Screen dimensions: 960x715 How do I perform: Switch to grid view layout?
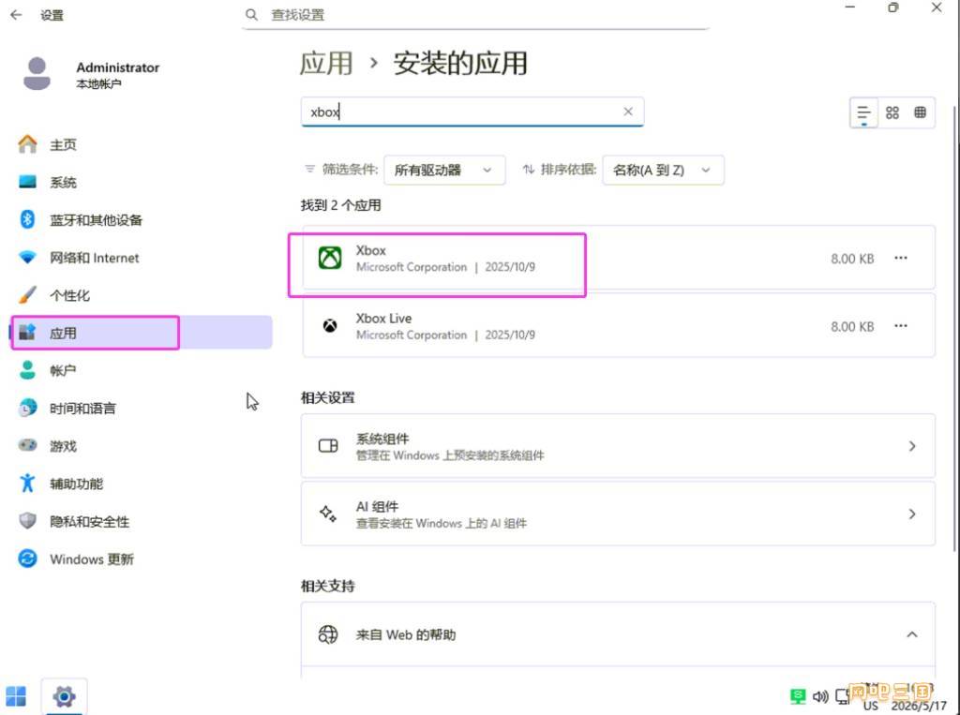coord(892,112)
